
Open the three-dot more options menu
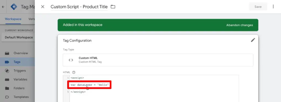point(273,7)
